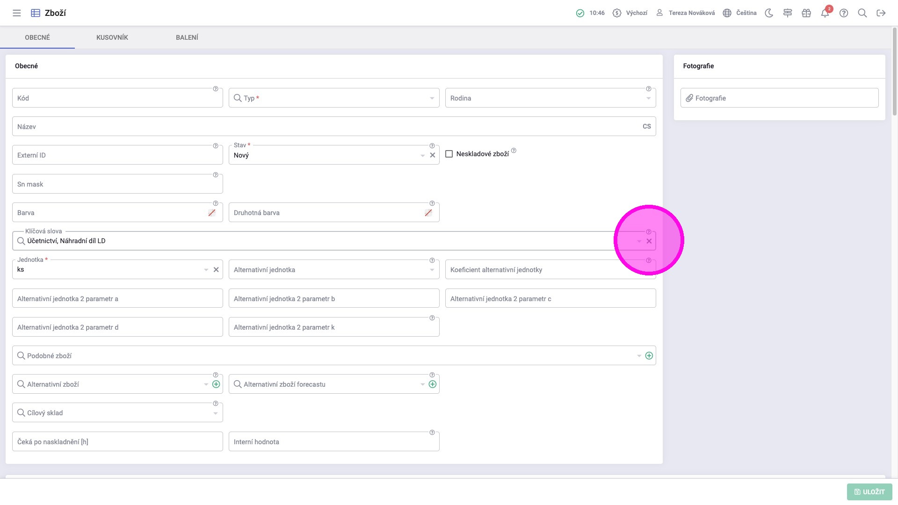The height and width of the screenshot is (505, 898).
Task: Toggle dark mode moon icon
Action: (x=769, y=13)
